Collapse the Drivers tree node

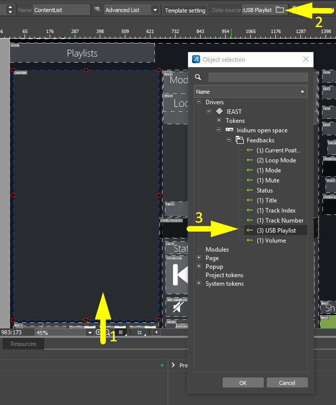coord(199,102)
